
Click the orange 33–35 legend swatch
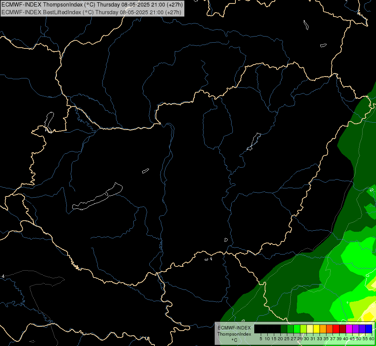point(323,329)
